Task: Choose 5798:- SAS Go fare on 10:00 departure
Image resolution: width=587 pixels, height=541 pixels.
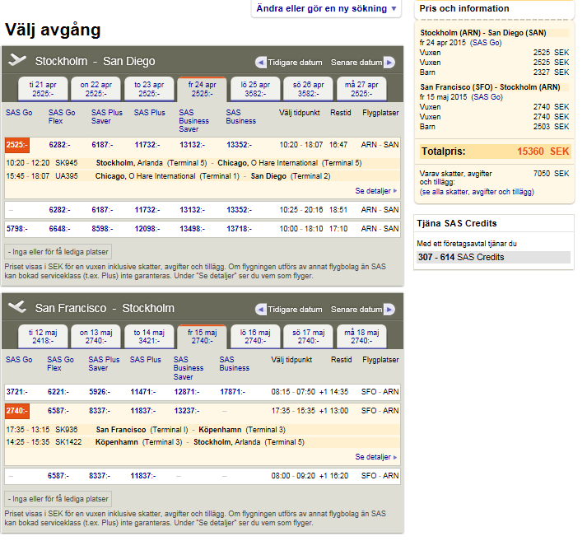Action: coord(16,229)
